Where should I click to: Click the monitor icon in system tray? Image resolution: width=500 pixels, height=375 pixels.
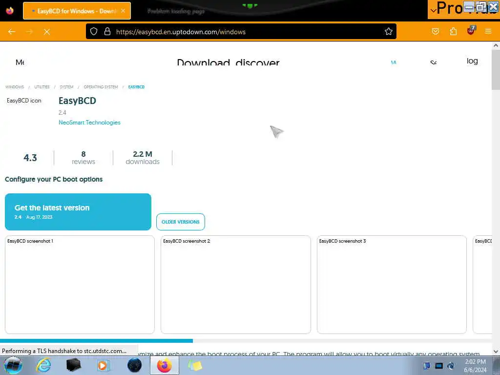(x=439, y=366)
